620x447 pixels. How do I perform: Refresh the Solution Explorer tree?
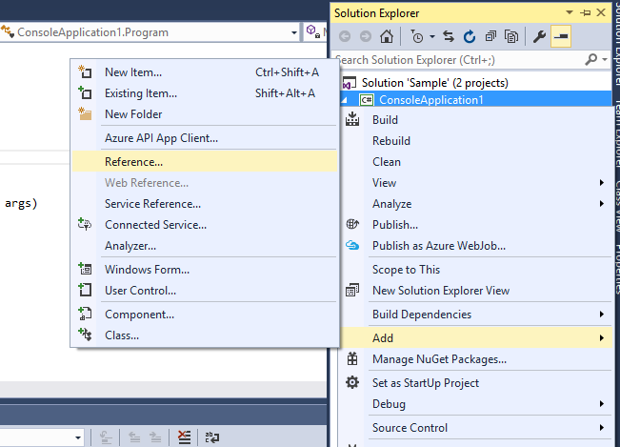pos(470,37)
